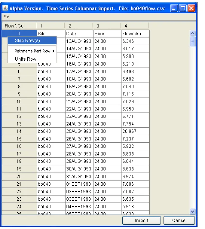Open the File menu
The image size is (205, 229).
(x=6, y=17)
